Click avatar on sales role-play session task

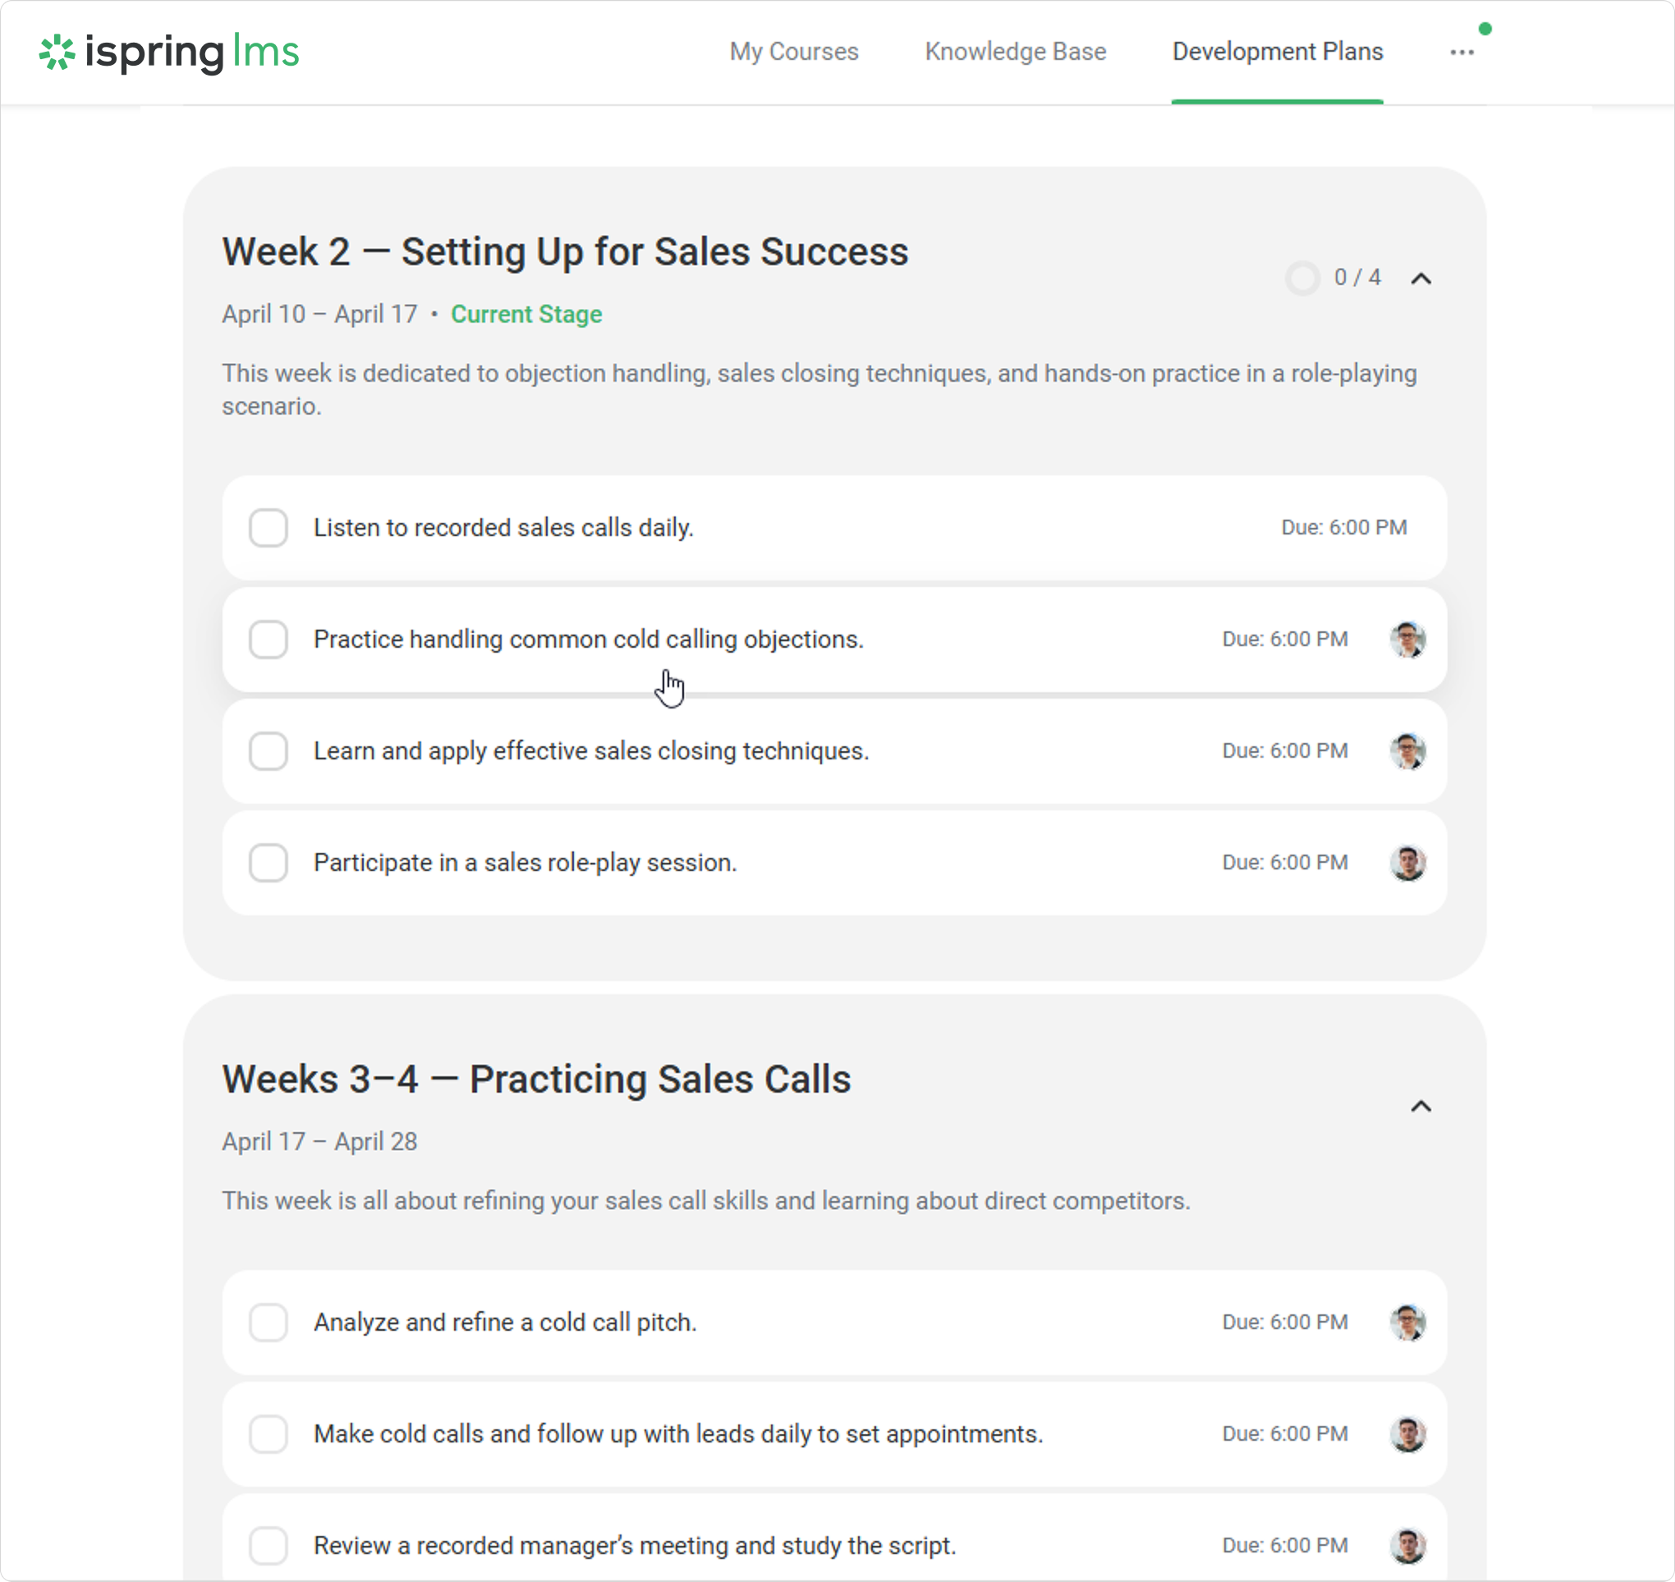coord(1407,864)
